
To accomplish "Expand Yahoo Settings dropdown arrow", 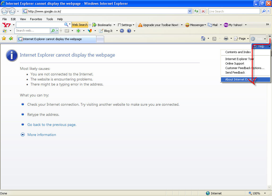I will [133, 25].
